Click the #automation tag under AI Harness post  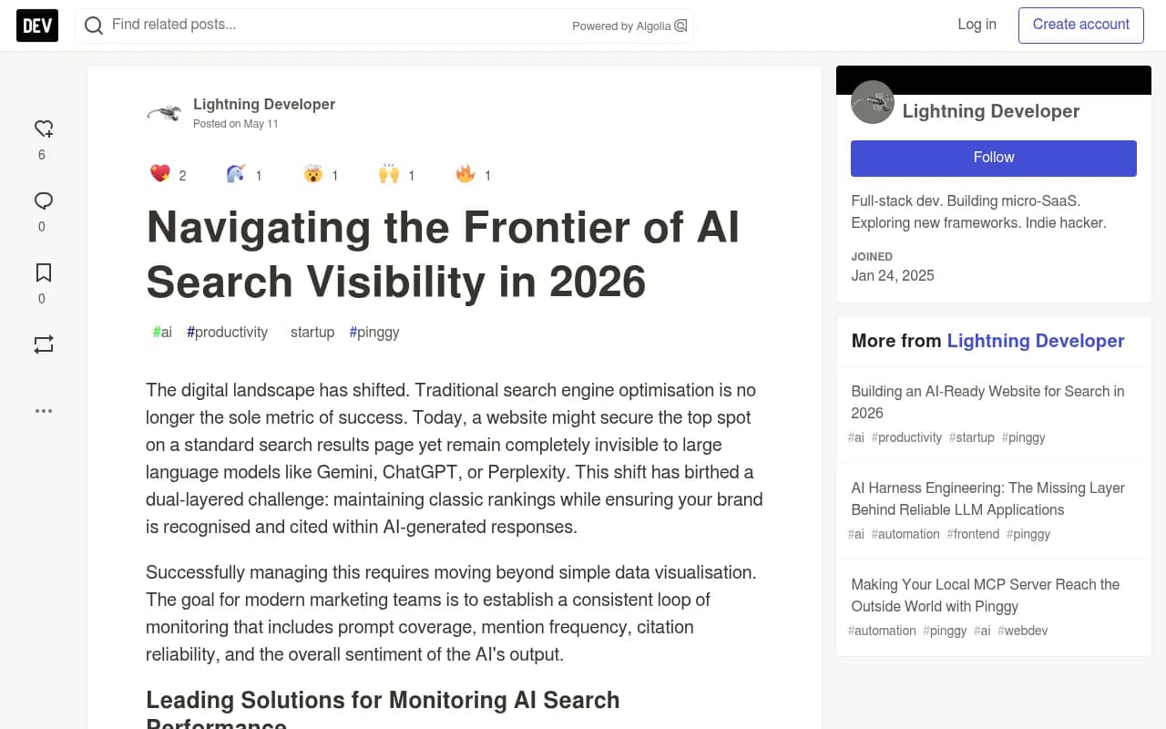coord(905,534)
